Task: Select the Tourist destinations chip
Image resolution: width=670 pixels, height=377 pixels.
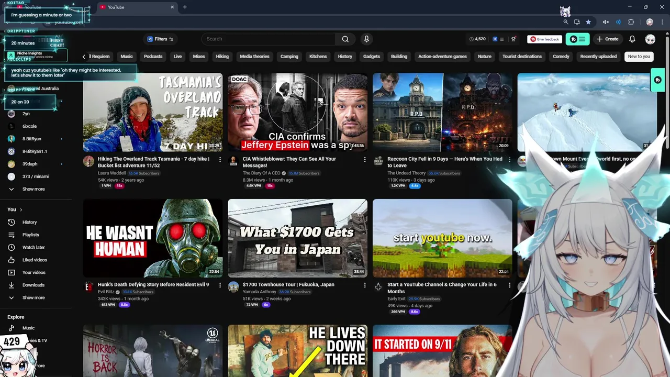Action: [x=522, y=57]
